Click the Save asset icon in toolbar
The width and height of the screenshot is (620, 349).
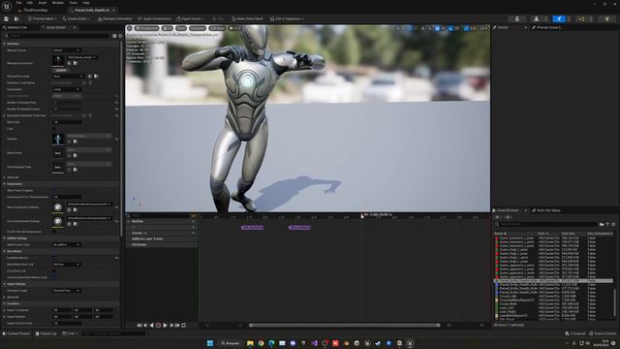pos(7,18)
